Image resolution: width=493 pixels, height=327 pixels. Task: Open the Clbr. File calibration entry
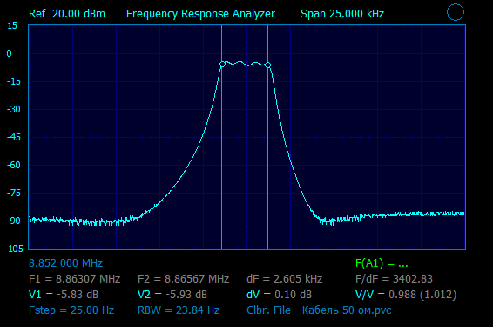319,310
